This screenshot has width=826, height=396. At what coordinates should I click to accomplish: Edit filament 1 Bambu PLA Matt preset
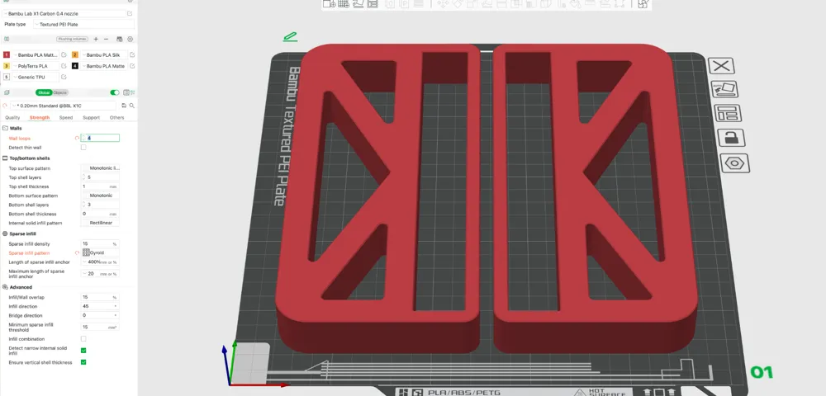coord(64,54)
